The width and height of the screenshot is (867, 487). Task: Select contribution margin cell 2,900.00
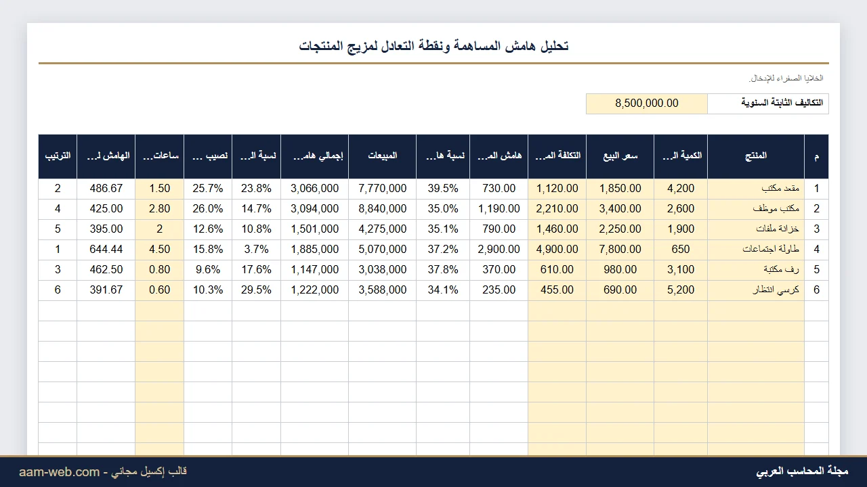499,250
